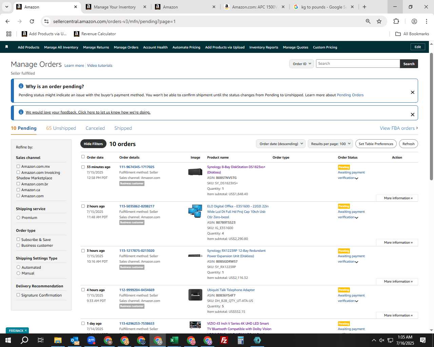Switch to the Shipped orders tab
434x347 pixels.
123,128
